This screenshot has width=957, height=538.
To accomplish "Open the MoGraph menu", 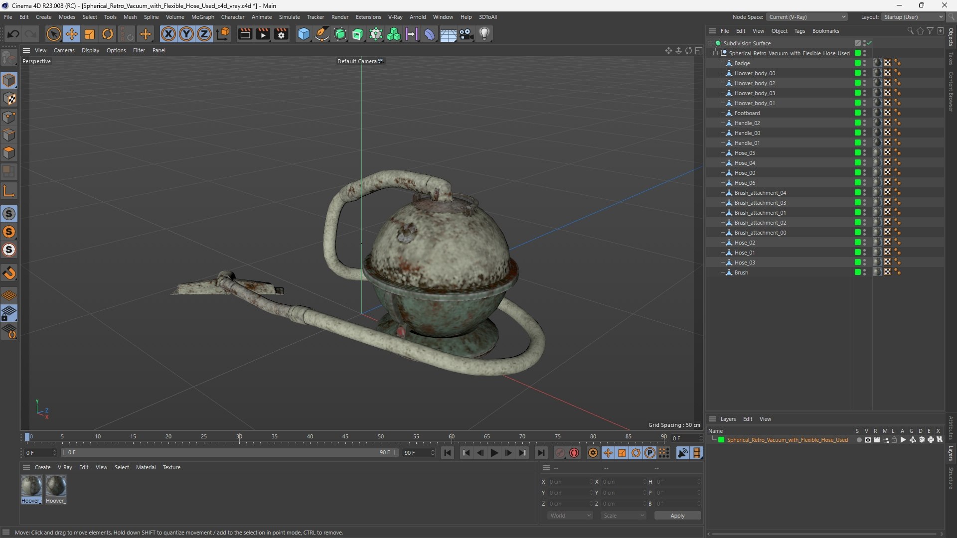I will 202,17.
